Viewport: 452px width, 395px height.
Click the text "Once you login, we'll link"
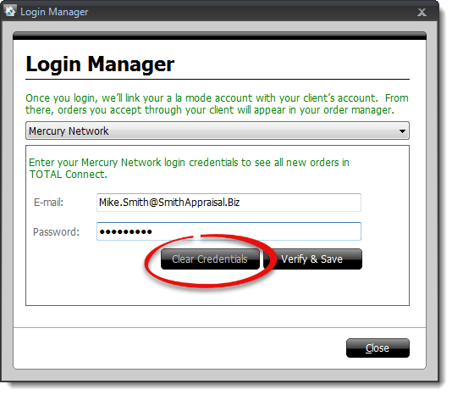click(x=83, y=98)
